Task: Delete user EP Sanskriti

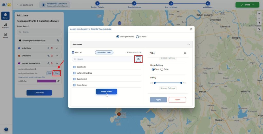Action: (x=52, y=56)
